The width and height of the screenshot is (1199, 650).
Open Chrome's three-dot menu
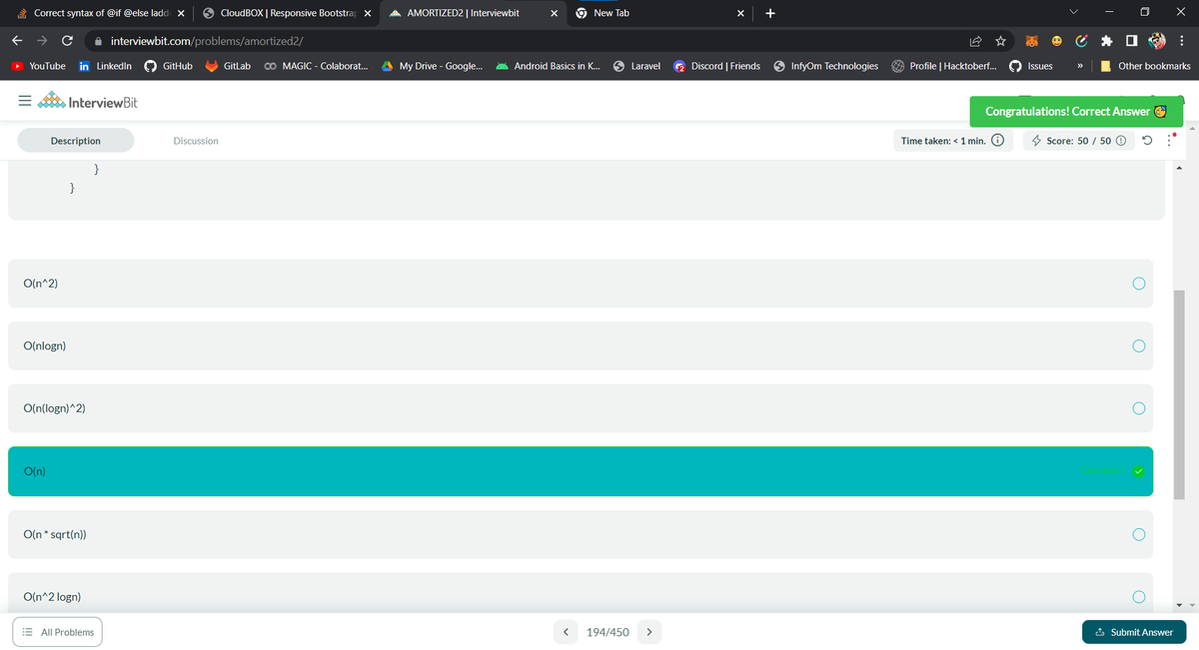point(1183,41)
